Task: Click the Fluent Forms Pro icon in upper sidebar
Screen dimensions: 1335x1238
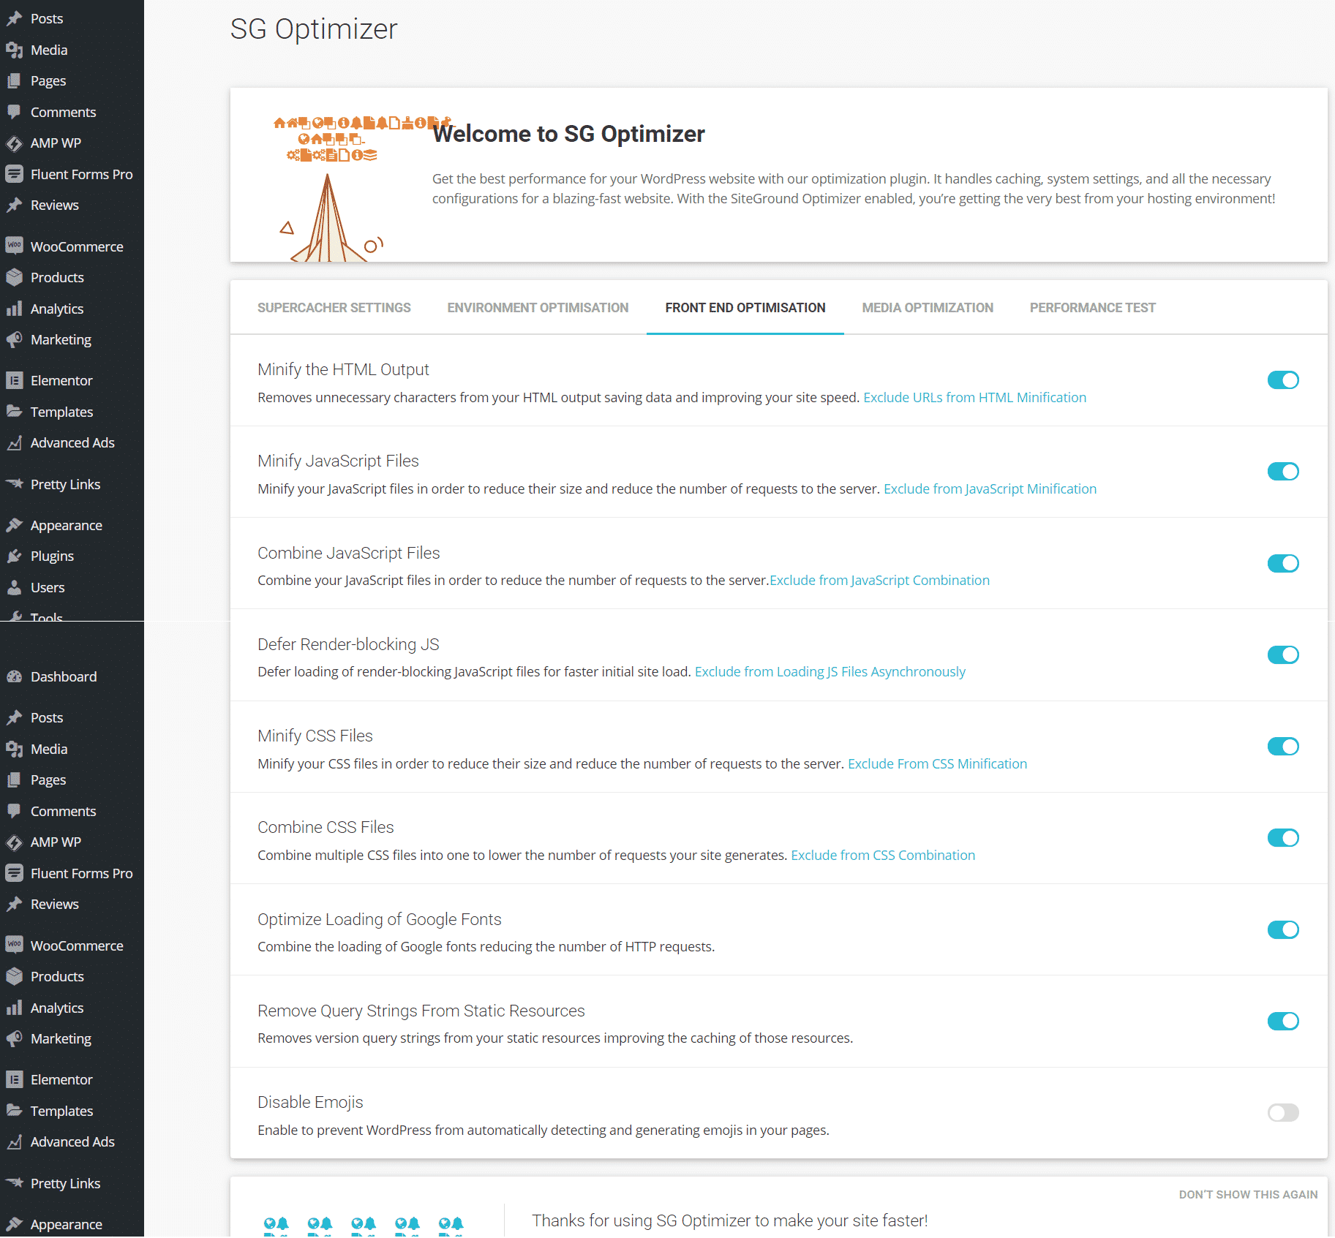Action: [x=14, y=174]
